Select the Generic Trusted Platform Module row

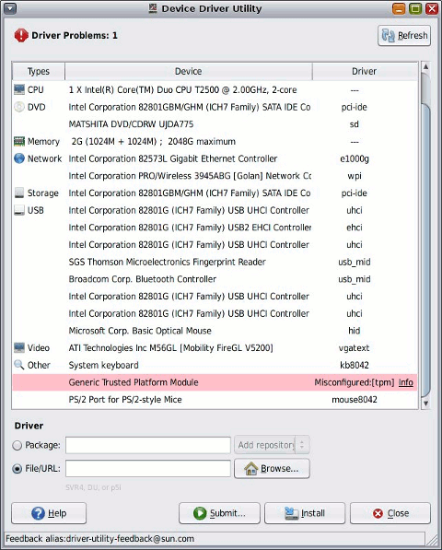click(x=215, y=382)
